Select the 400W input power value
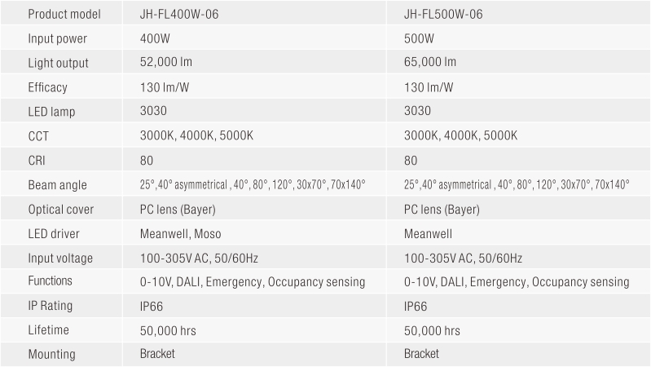This screenshot has width=651, height=367. tap(154, 38)
